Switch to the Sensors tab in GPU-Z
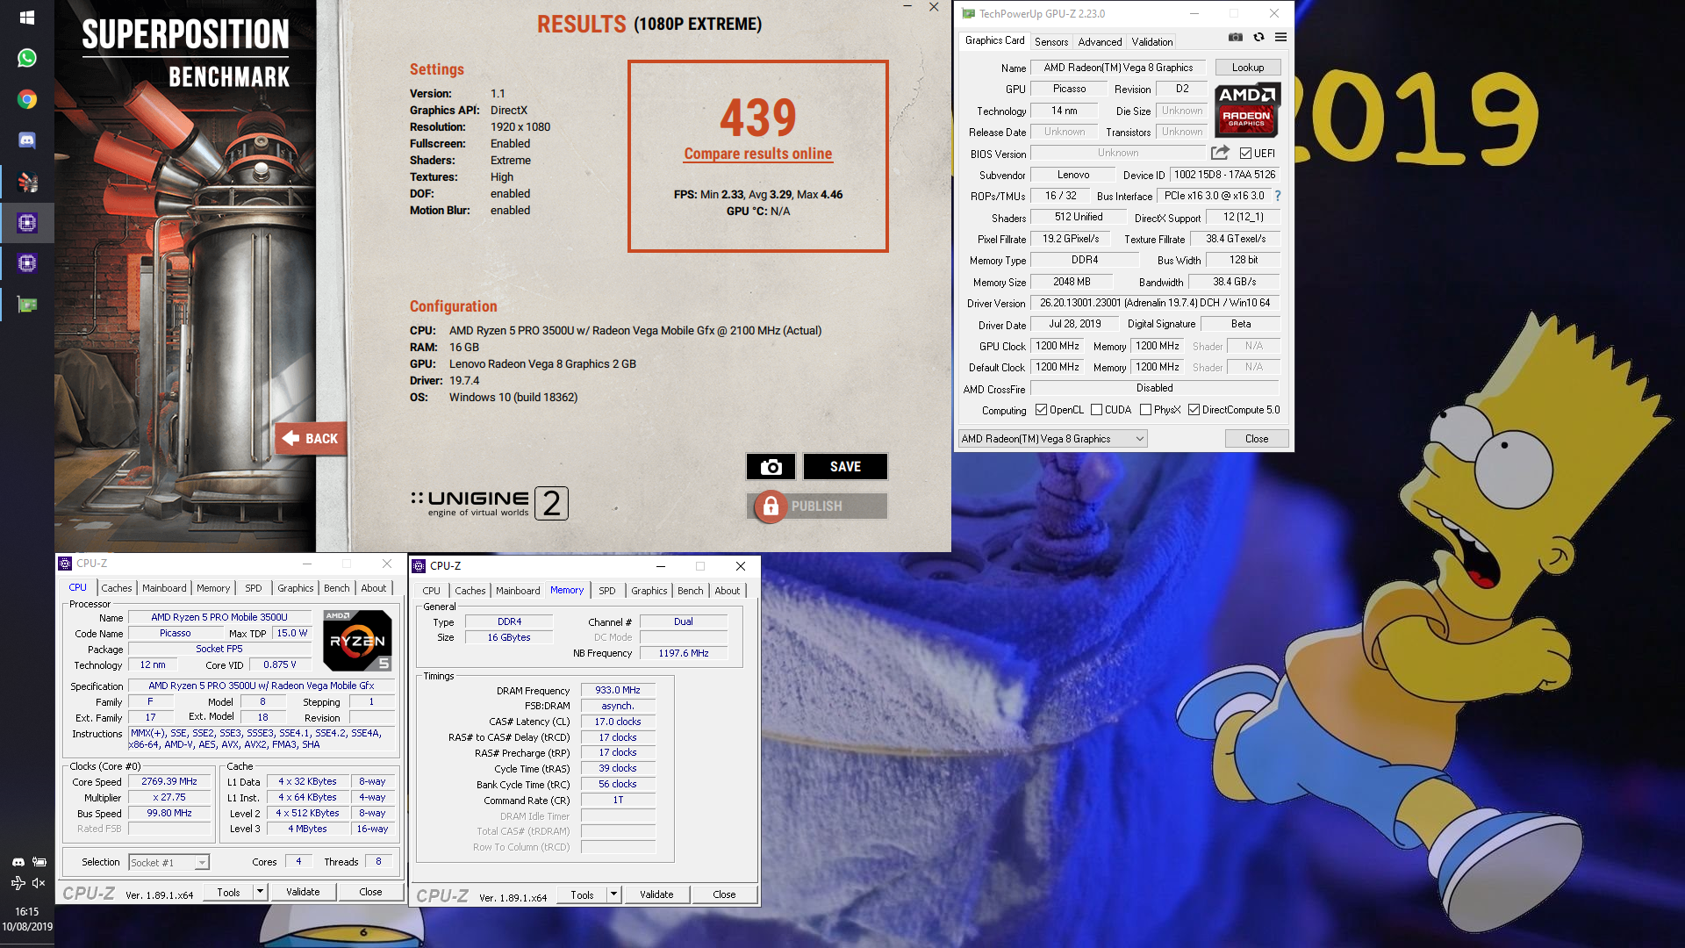The image size is (1685, 948). pos(1050,41)
